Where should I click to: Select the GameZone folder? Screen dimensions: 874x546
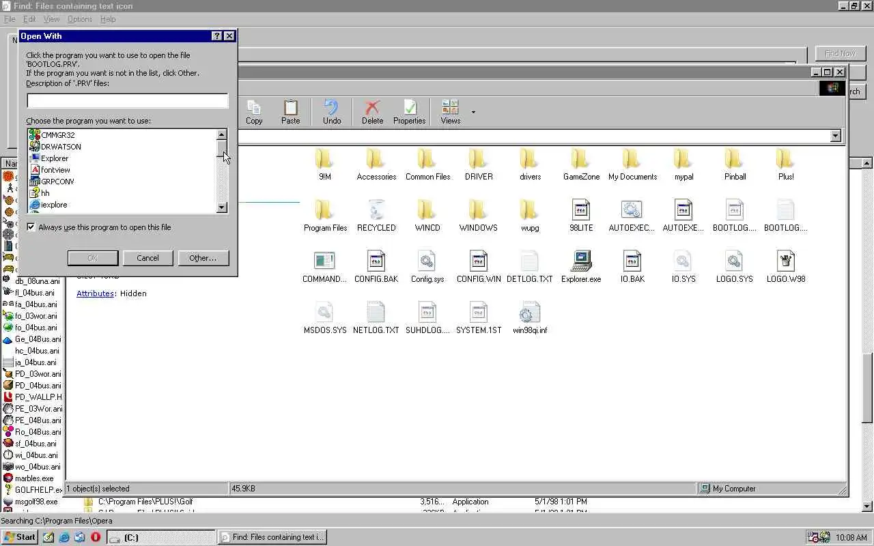(x=581, y=164)
